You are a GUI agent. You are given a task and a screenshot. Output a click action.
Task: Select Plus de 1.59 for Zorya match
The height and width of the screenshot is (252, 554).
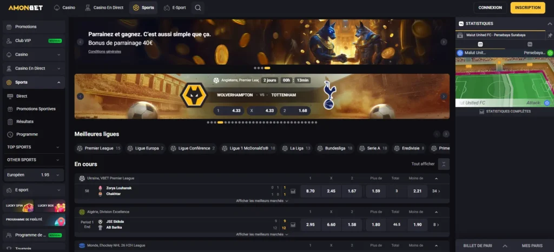click(x=376, y=191)
